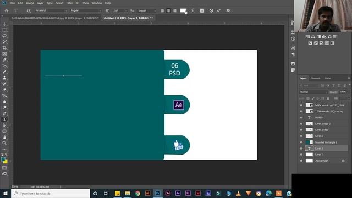Click the Home icon in options bar
This screenshot has height=198, width=352.
(x=6, y=10)
